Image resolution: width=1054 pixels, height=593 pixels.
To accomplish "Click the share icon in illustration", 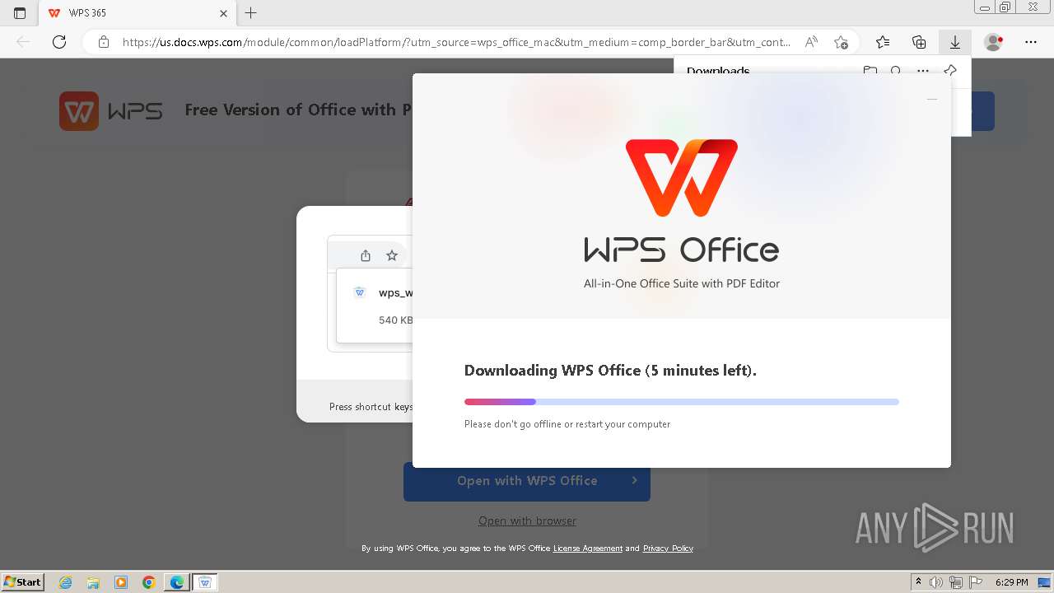I will click(x=366, y=255).
